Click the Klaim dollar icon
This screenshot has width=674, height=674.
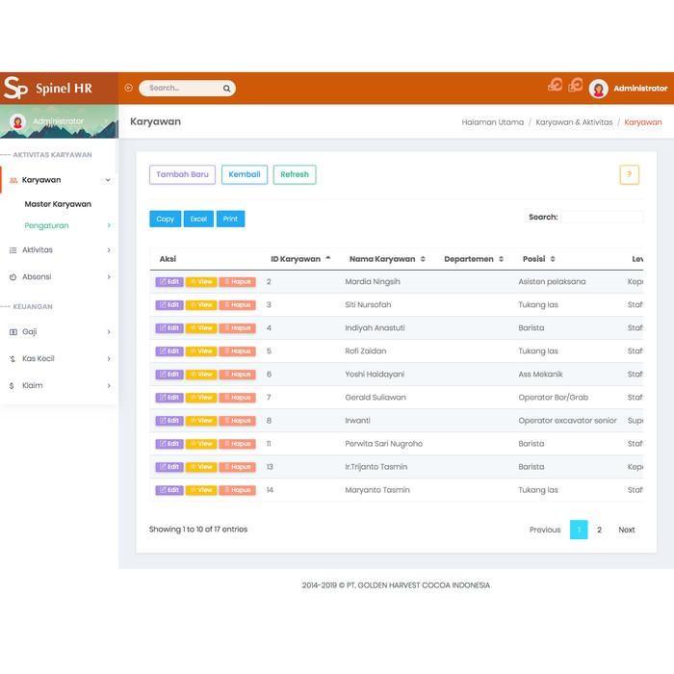[12, 386]
